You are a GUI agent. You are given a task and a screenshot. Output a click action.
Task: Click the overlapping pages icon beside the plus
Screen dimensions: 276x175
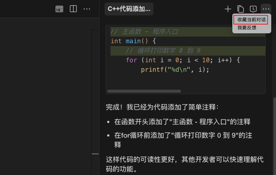pyautogui.click(x=240, y=9)
